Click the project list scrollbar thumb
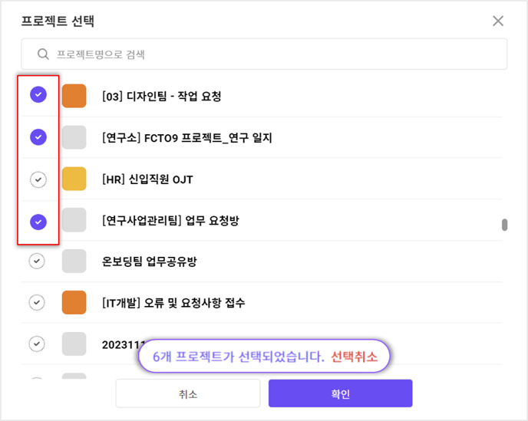528x421 pixels. tap(504, 225)
